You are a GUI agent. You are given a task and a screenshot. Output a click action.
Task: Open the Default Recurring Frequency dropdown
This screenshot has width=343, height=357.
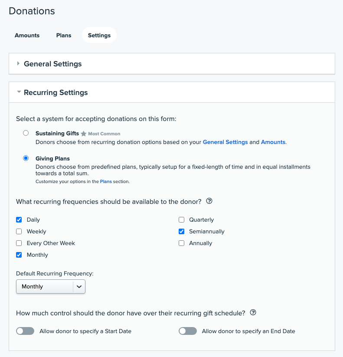51,286
